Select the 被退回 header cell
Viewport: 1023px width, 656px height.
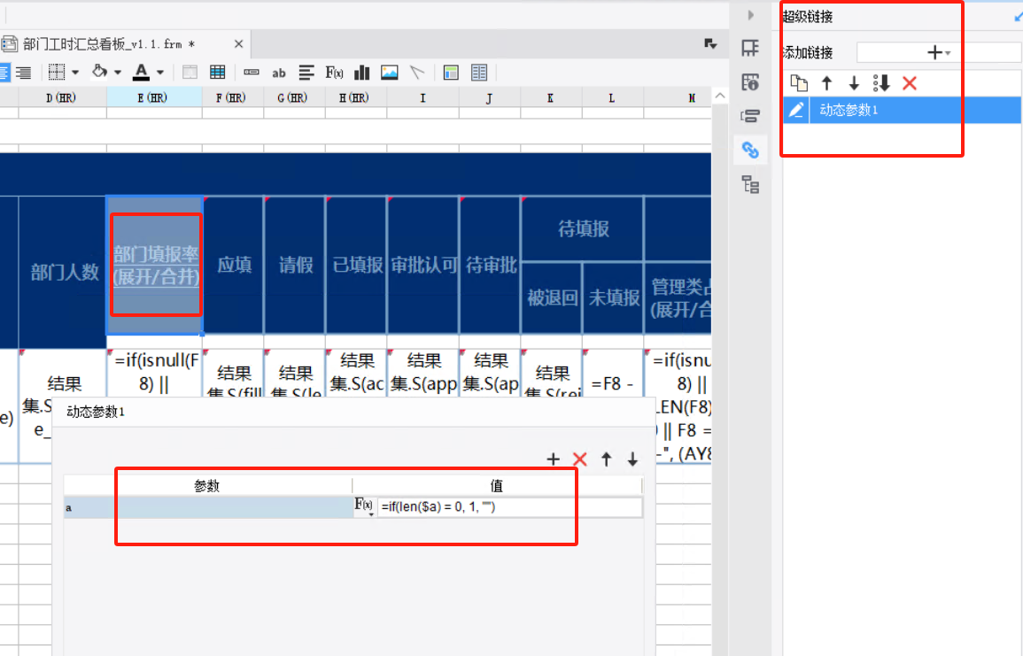(x=552, y=298)
